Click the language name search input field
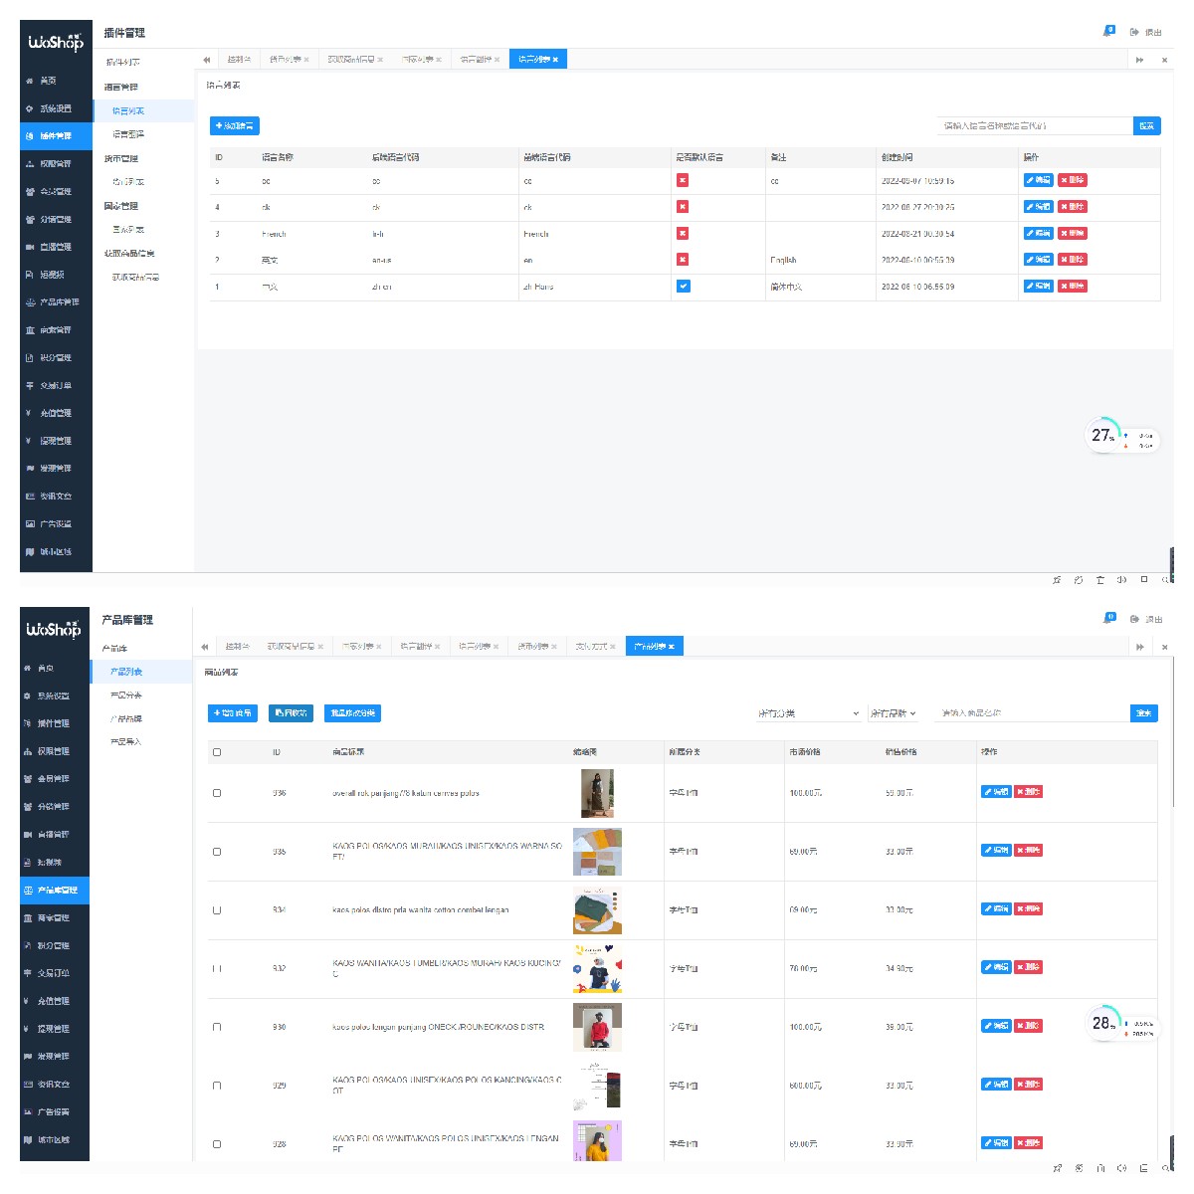1194x1194 pixels. click(x=1033, y=125)
